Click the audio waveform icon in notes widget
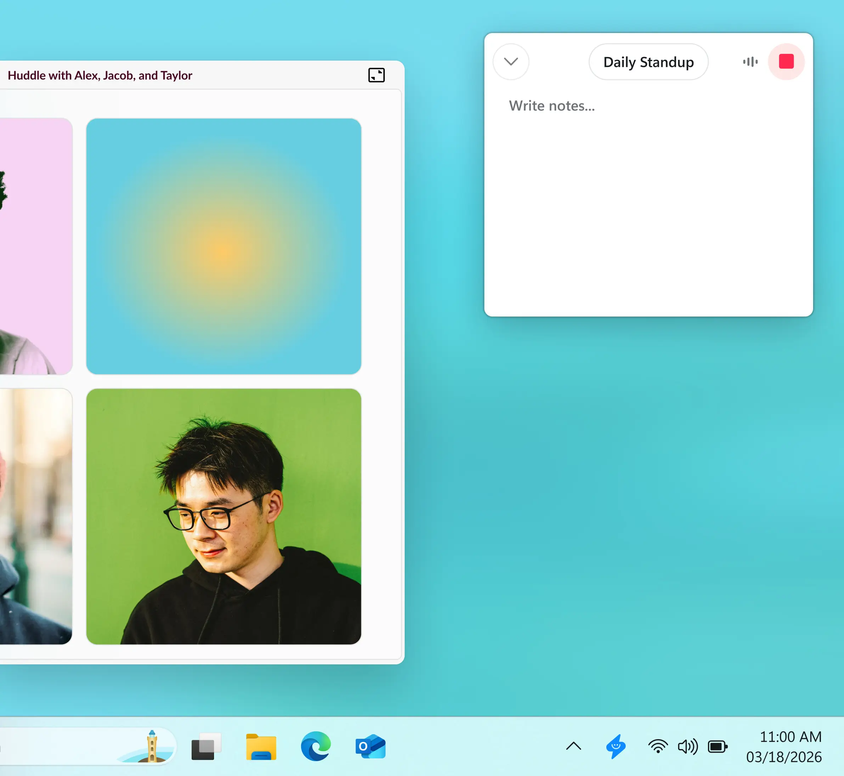The width and height of the screenshot is (844, 776). 750,62
